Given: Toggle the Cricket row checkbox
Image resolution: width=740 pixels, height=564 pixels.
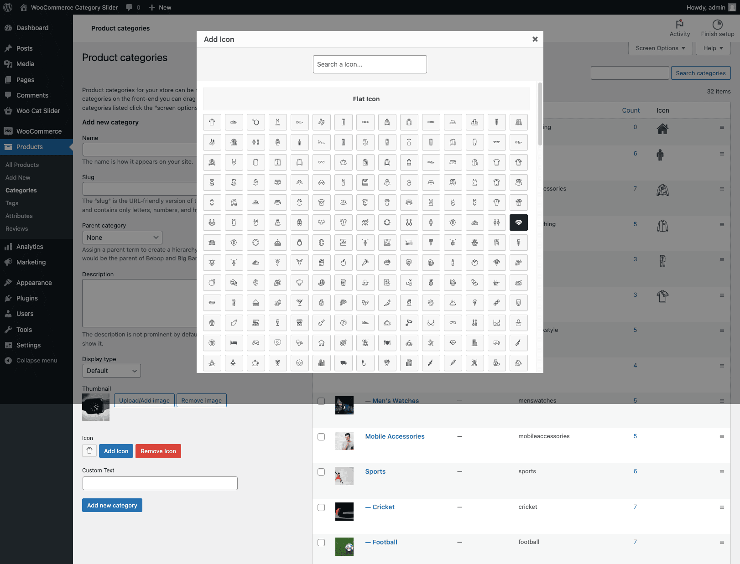Looking at the screenshot, I should [321, 507].
